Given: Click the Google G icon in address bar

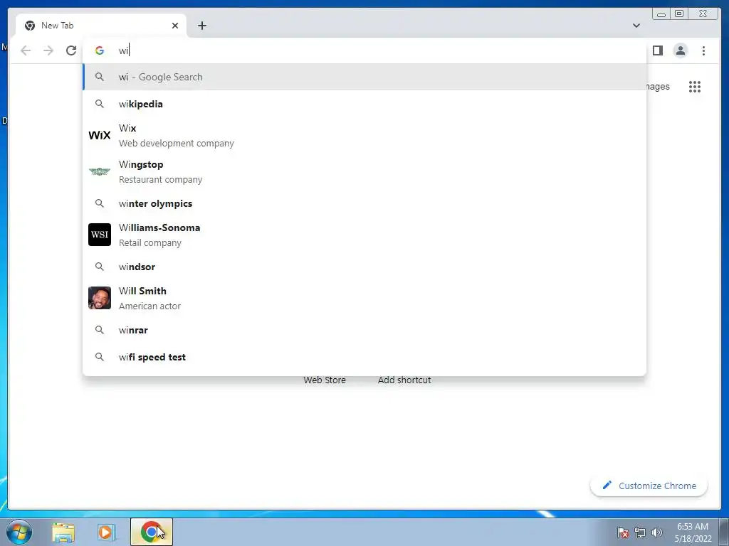Looking at the screenshot, I should (100, 50).
